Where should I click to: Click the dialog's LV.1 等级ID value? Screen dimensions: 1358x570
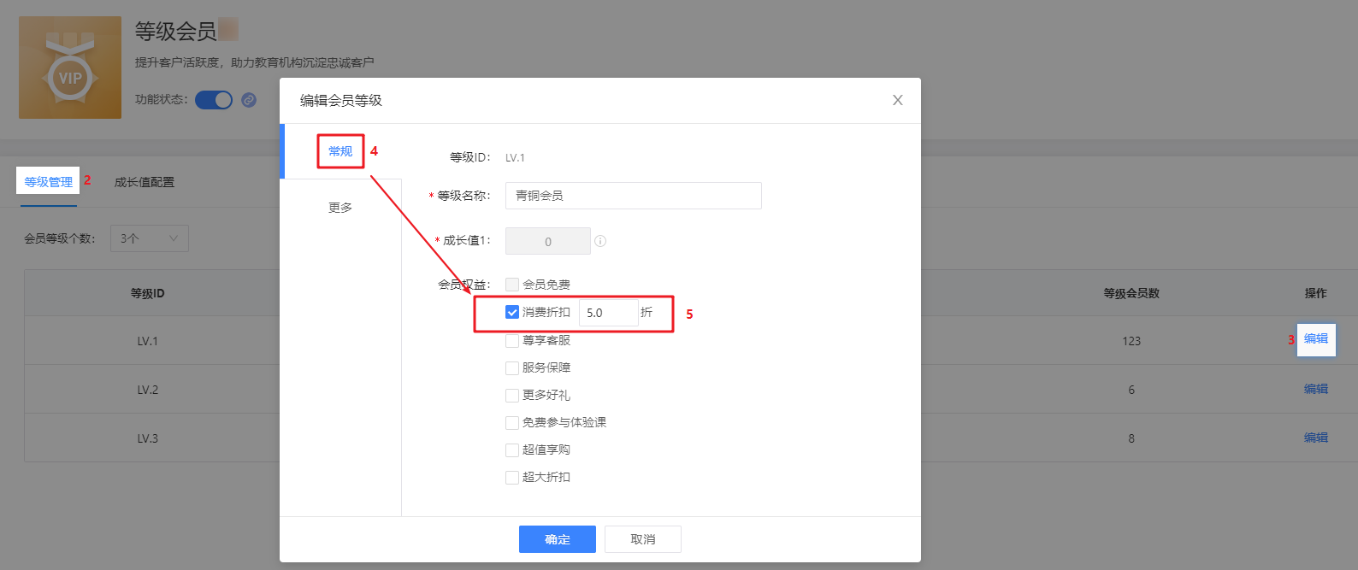(515, 158)
